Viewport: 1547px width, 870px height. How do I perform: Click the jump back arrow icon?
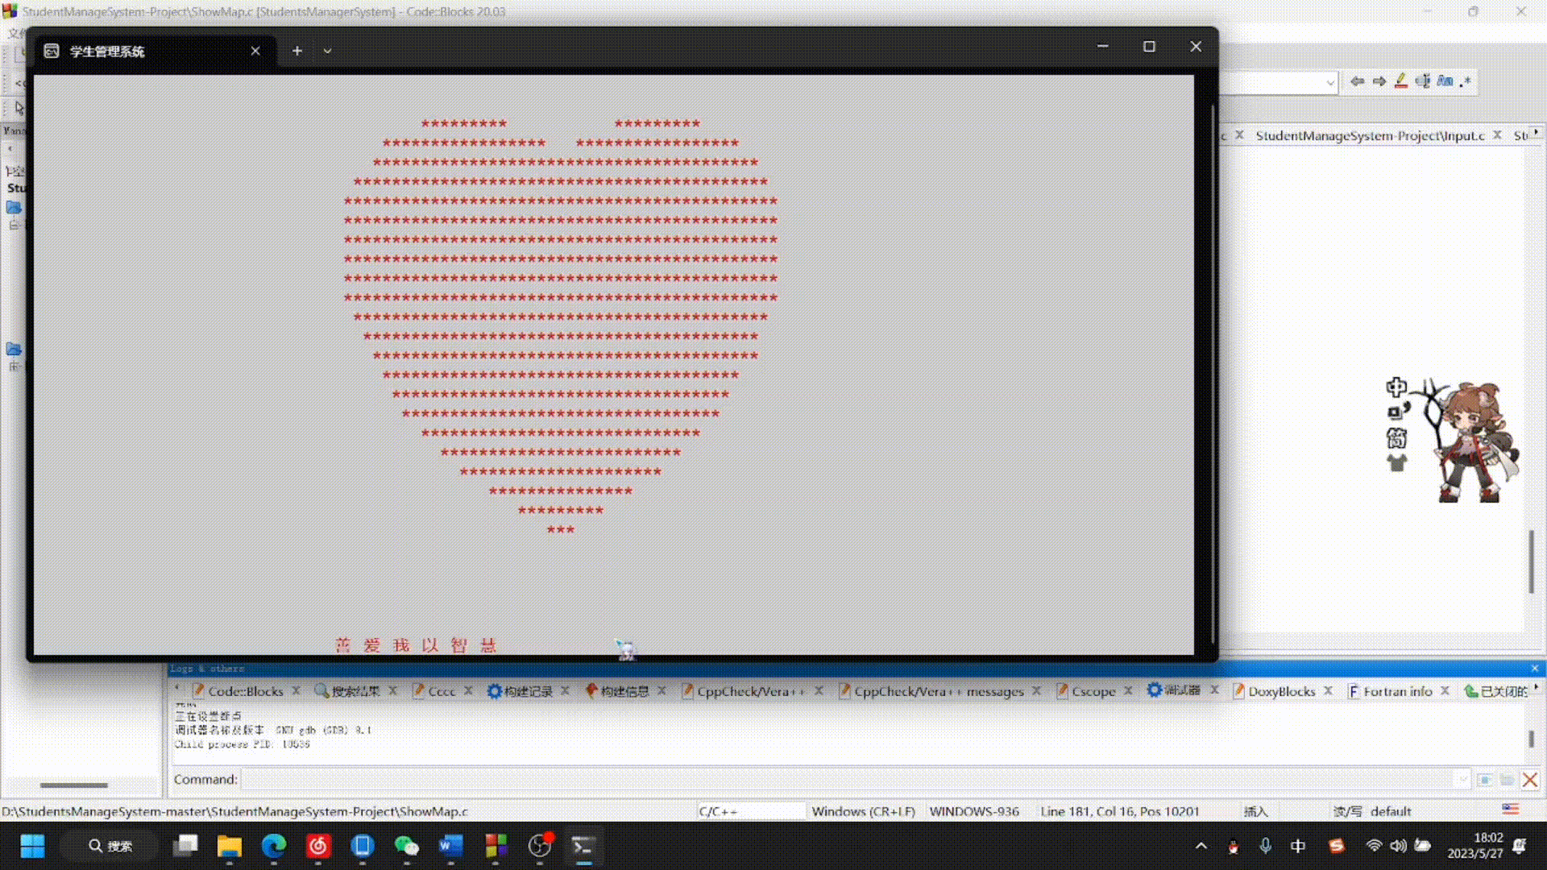click(1357, 81)
